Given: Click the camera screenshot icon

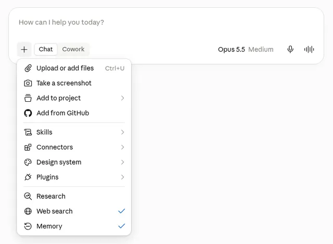Looking at the screenshot, I should click(28, 83).
